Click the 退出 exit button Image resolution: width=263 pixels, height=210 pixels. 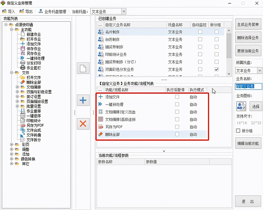tap(248, 201)
